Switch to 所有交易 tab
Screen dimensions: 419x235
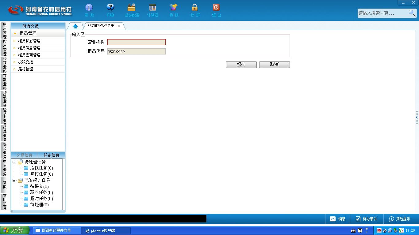click(x=30, y=26)
